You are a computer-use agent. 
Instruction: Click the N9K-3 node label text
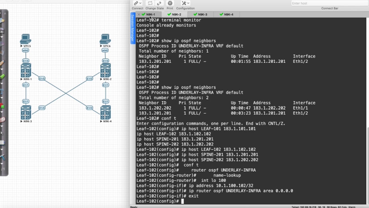27,121
